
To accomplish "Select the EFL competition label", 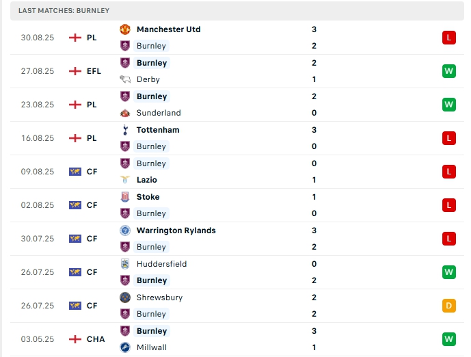I will point(94,71).
